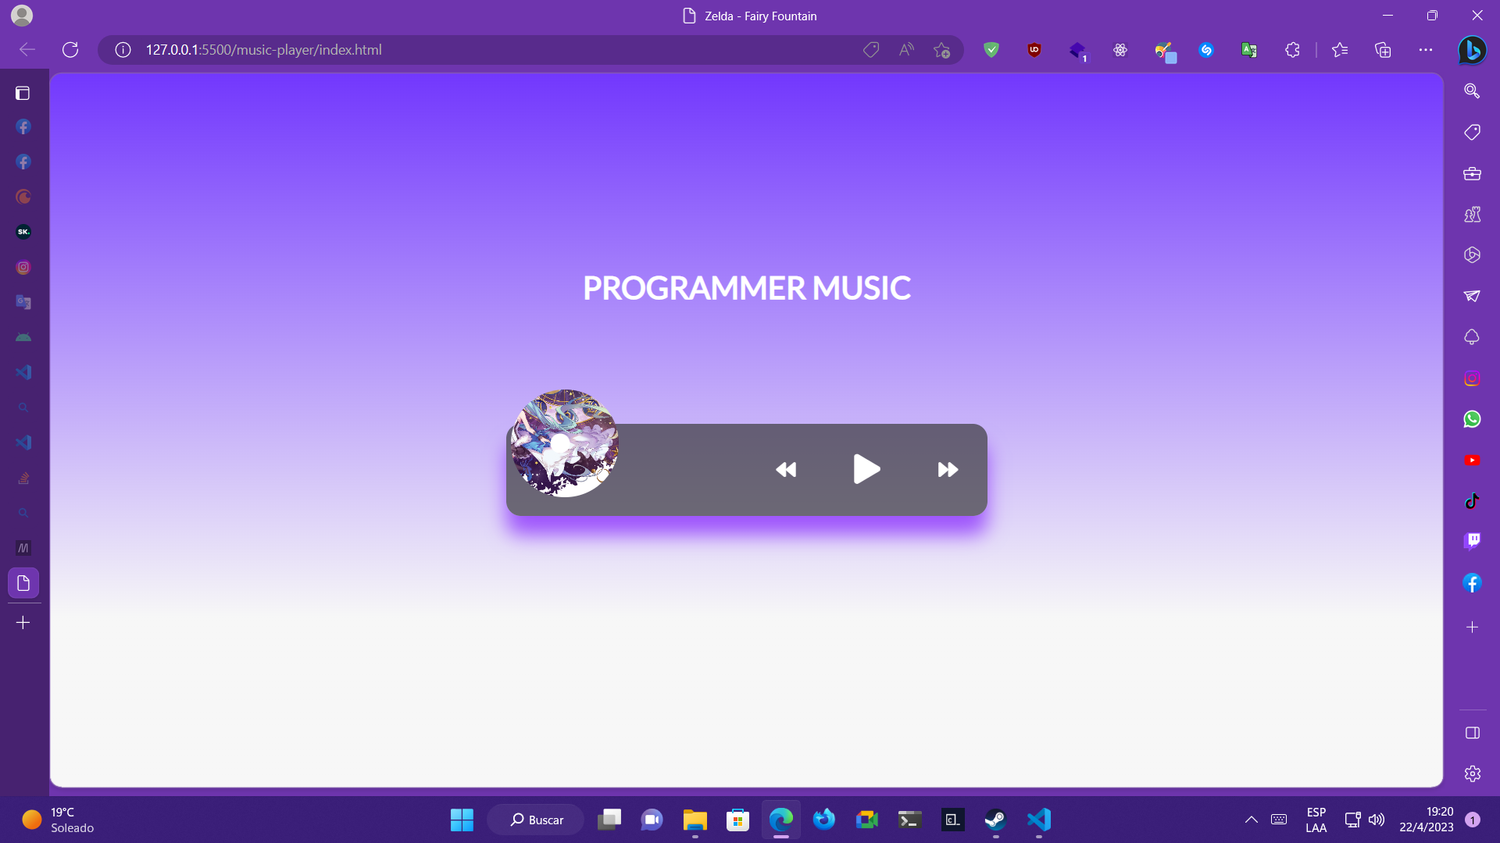1500x843 pixels.
Task: Click the PROGRAMMER MUSIC heading
Action: pos(746,288)
